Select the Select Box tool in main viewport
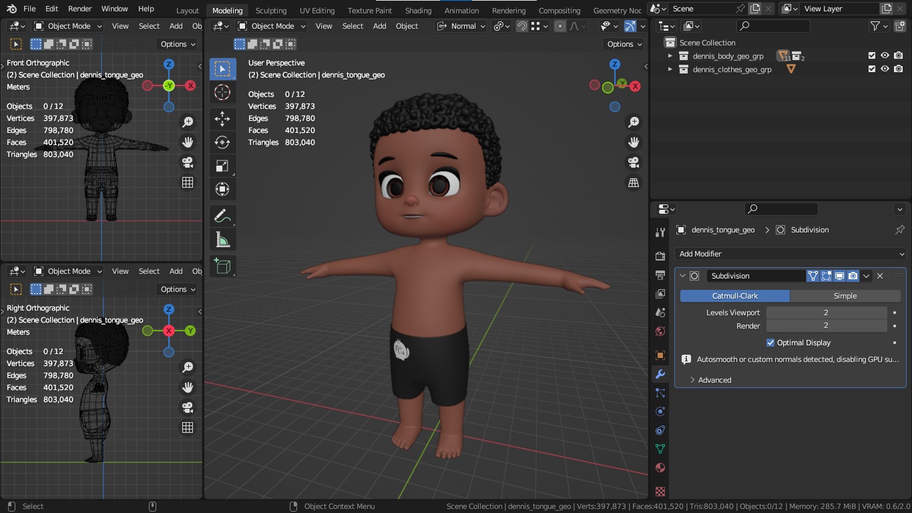 pos(222,69)
